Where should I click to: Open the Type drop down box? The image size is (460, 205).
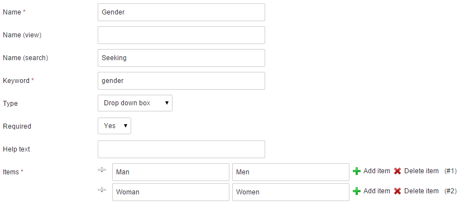pos(135,103)
